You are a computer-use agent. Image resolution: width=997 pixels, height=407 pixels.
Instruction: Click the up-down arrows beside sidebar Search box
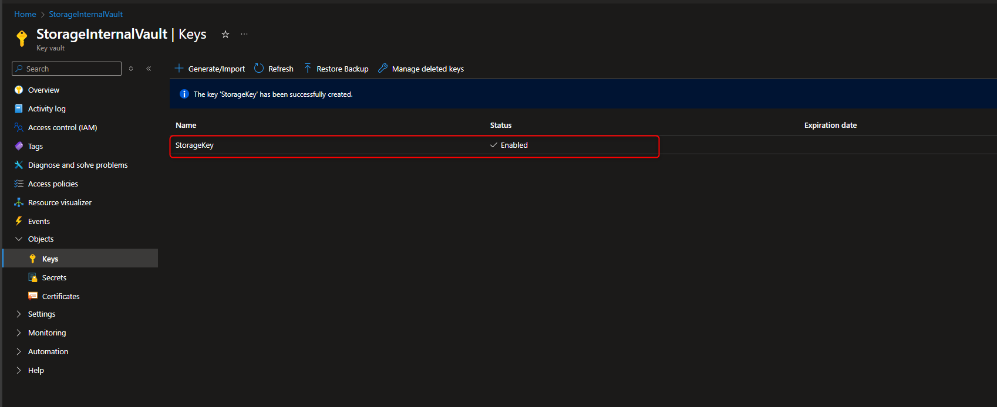131,69
